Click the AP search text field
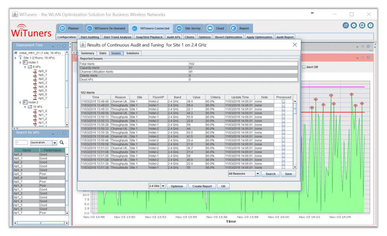Viewport: 387px width, 236px height. (22, 142)
